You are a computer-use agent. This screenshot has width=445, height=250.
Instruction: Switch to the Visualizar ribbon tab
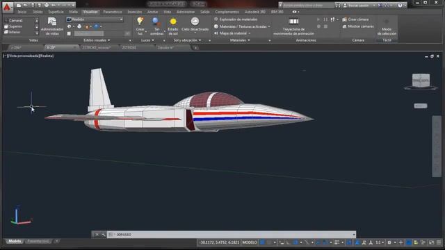pyautogui.click(x=90, y=12)
